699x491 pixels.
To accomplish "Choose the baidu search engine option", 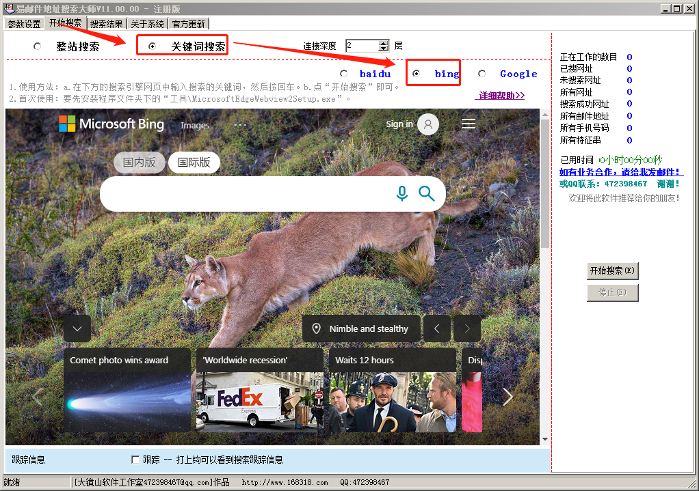I will coord(344,74).
